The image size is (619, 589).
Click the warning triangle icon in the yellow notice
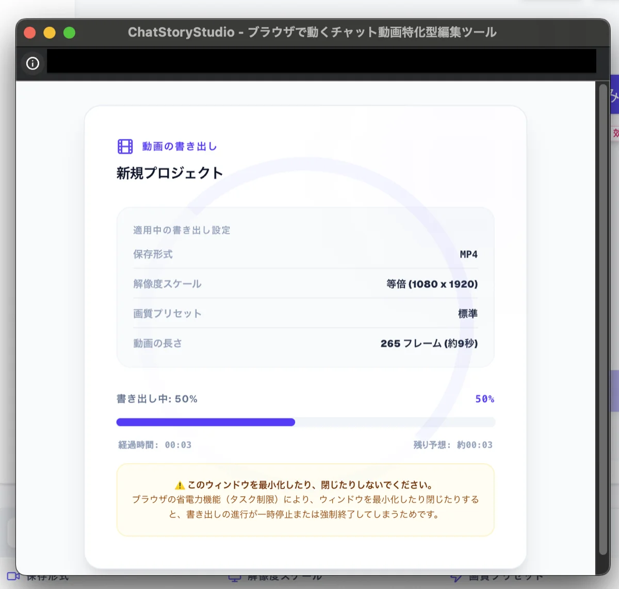click(180, 485)
